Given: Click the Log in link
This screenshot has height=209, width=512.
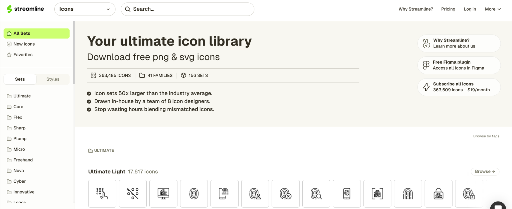Looking at the screenshot, I should [x=470, y=9].
